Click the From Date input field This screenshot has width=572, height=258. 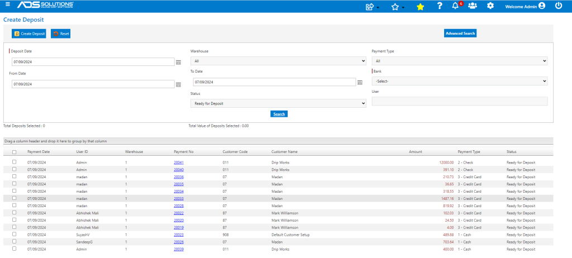coord(93,84)
